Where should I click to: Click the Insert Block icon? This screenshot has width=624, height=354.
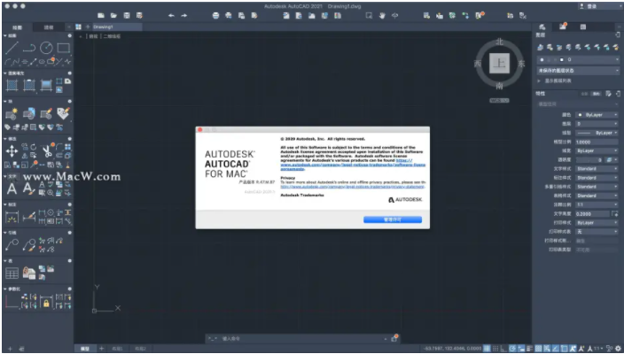point(28,114)
